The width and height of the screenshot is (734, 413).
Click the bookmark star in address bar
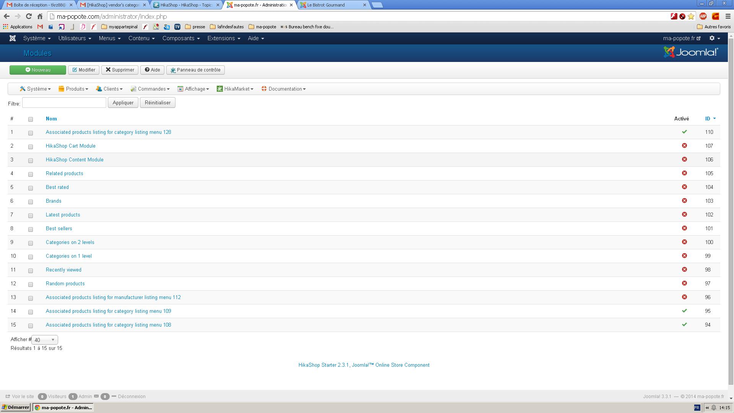691,16
